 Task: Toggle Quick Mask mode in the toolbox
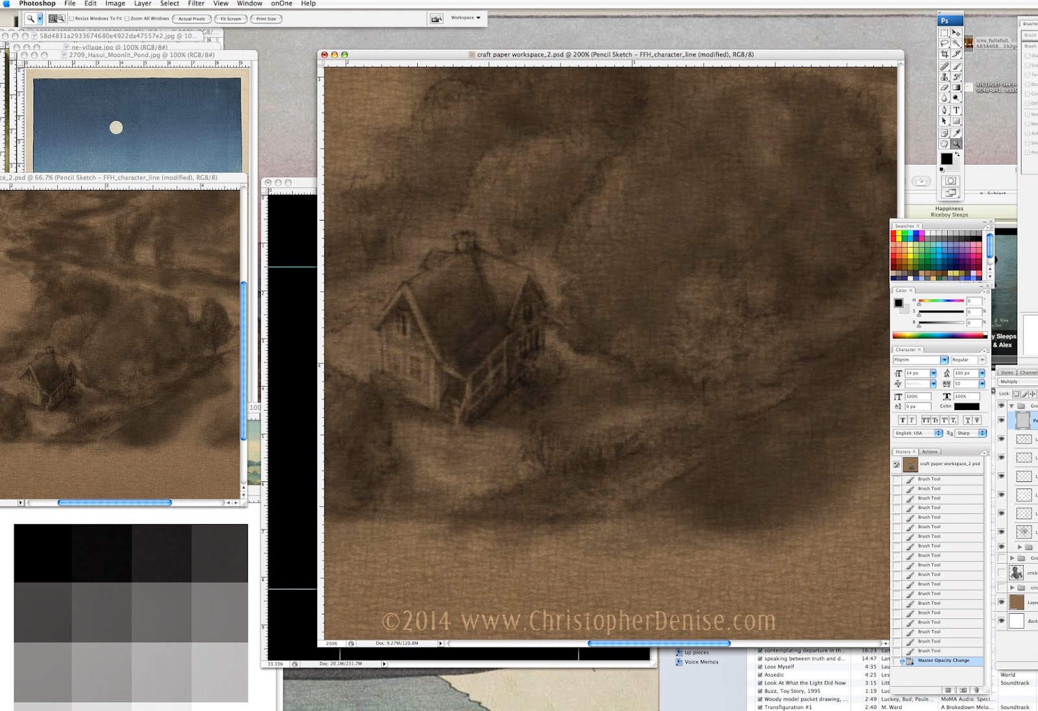pos(950,181)
